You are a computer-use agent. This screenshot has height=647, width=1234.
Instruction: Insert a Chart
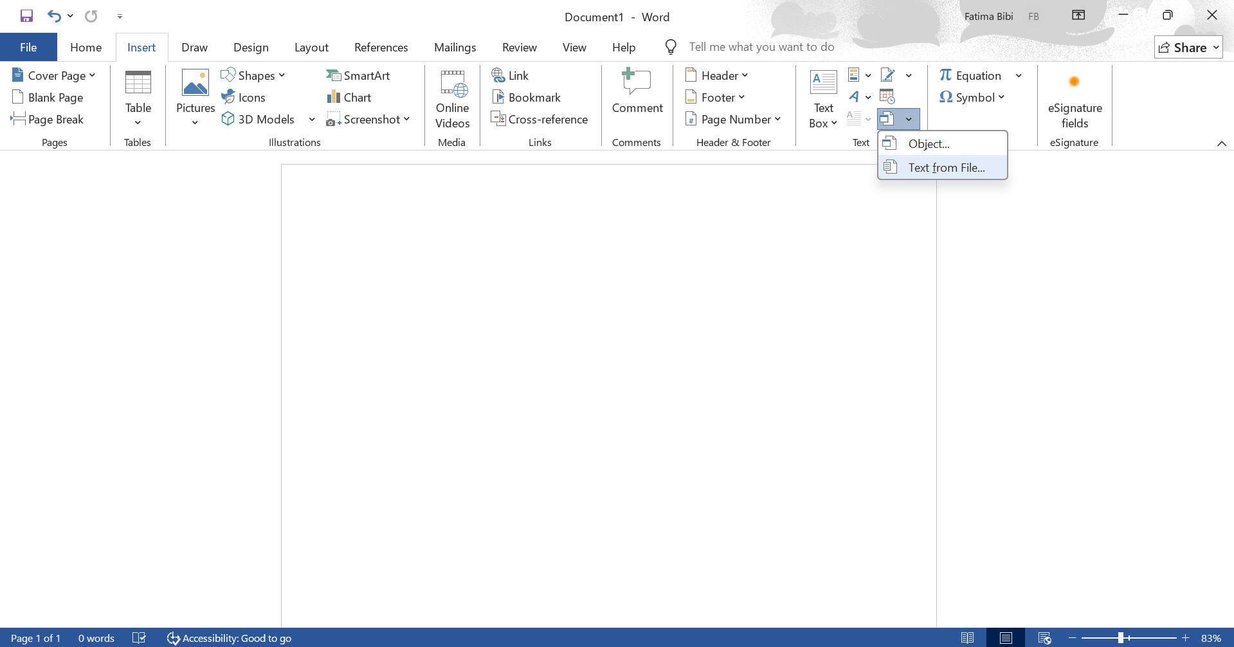pyautogui.click(x=349, y=97)
